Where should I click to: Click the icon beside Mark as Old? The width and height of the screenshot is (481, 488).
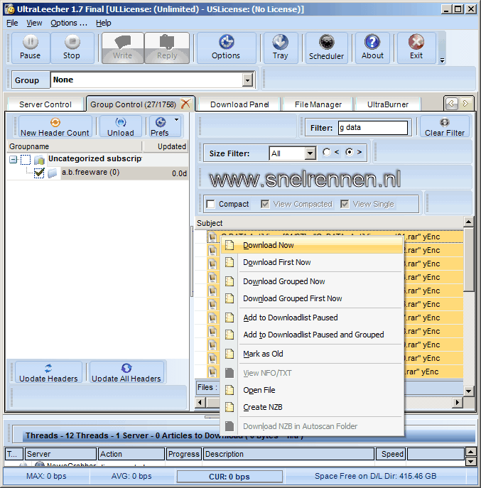click(x=229, y=354)
